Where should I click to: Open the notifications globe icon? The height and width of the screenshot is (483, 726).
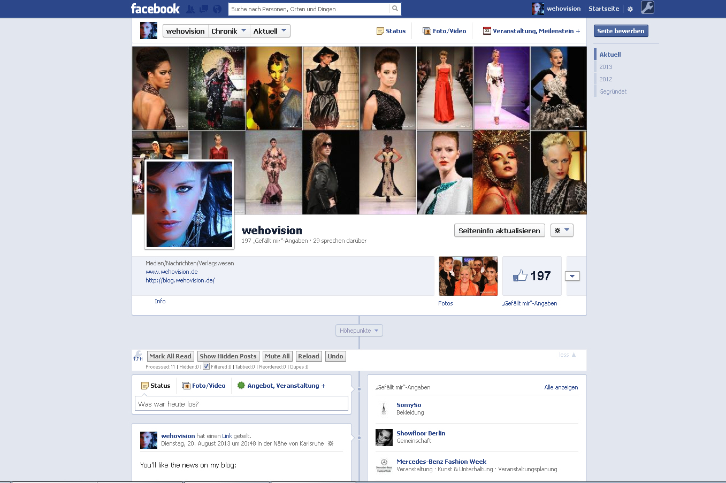tap(217, 9)
